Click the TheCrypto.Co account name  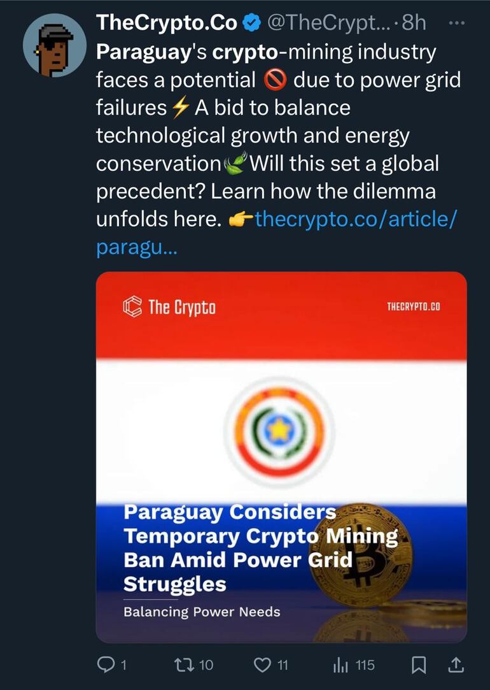[167, 24]
